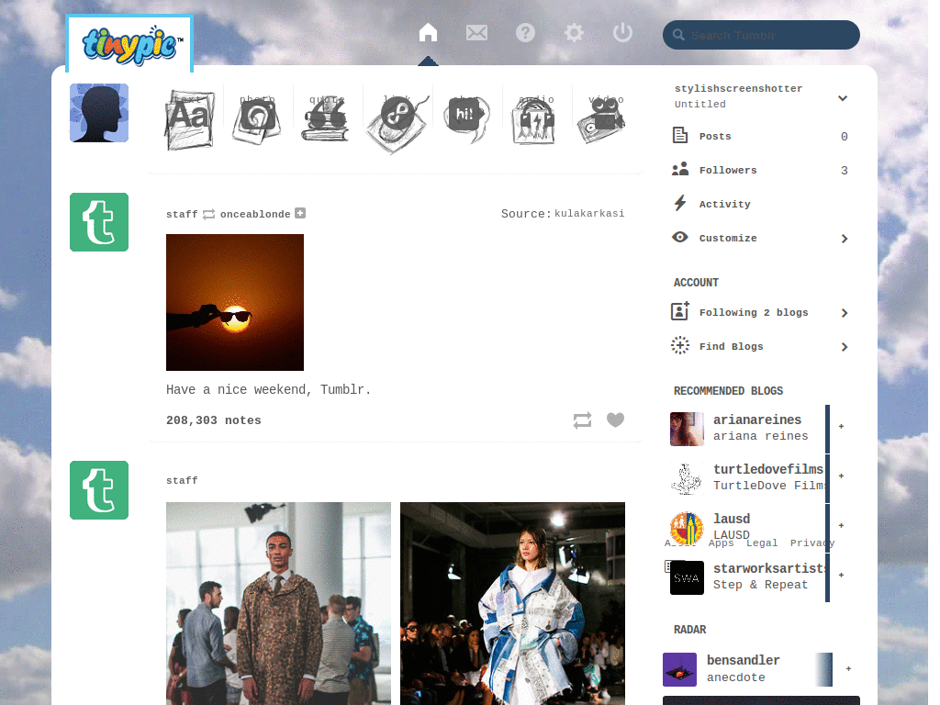Open the Settings gear icon
Image resolution: width=940 pixels, height=705 pixels.
[574, 32]
